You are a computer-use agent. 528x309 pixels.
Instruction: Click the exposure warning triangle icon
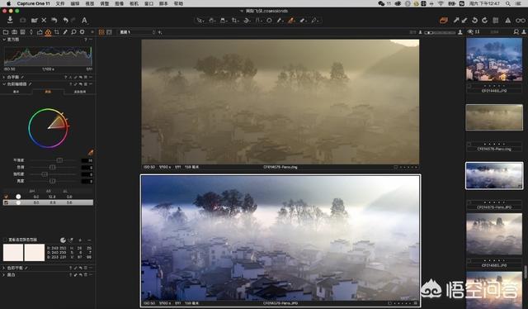(507, 21)
